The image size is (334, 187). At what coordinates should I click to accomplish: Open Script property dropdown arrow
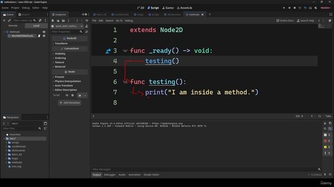tap(85, 96)
